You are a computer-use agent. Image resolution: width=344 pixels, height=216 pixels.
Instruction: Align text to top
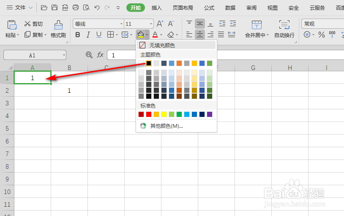point(189,24)
